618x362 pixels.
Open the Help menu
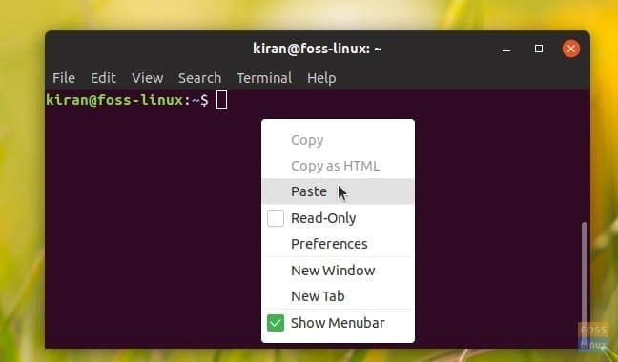(x=321, y=78)
